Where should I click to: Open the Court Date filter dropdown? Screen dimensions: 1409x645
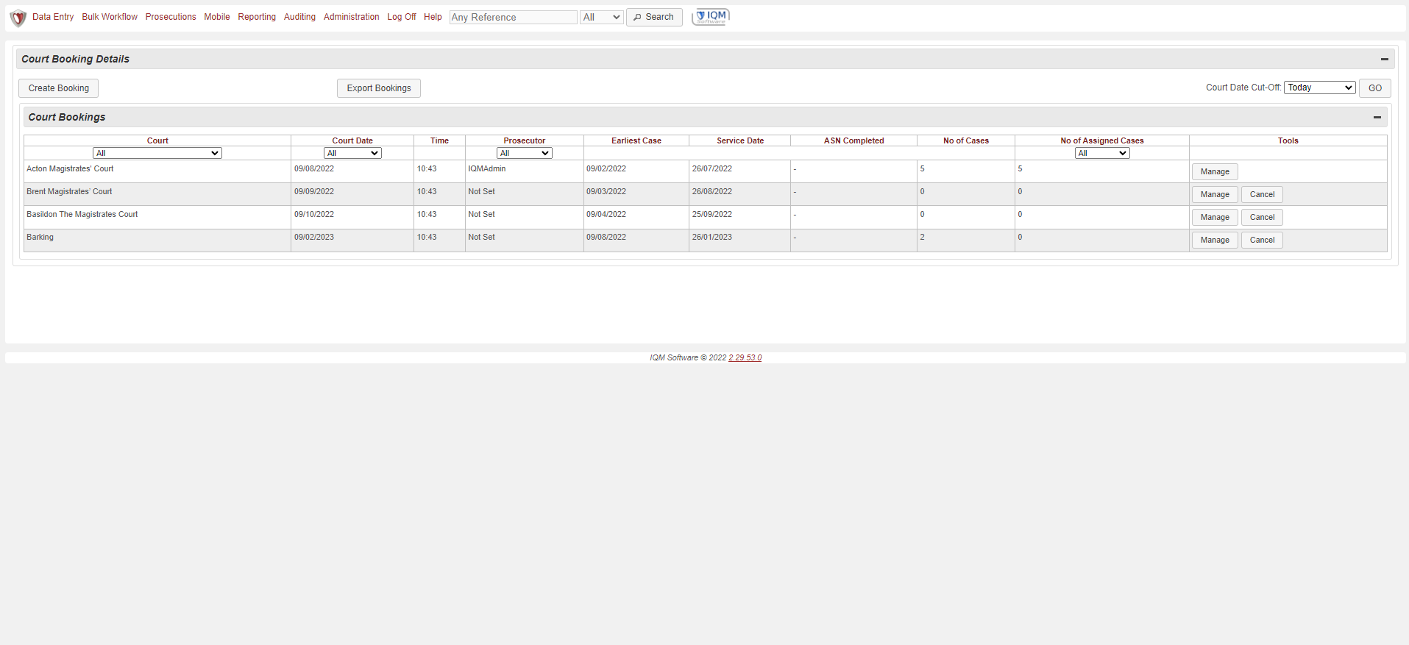point(352,153)
